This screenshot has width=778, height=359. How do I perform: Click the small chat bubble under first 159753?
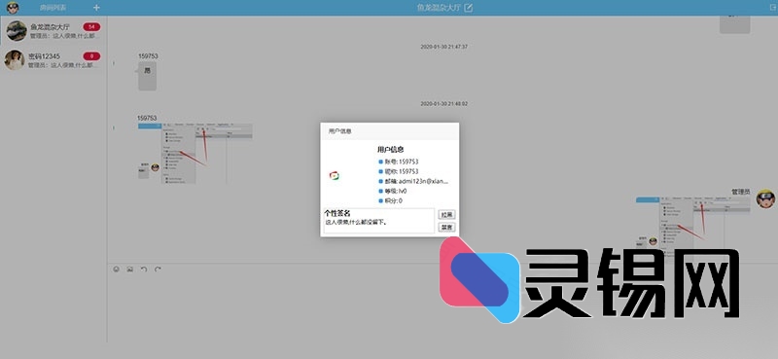coord(148,76)
